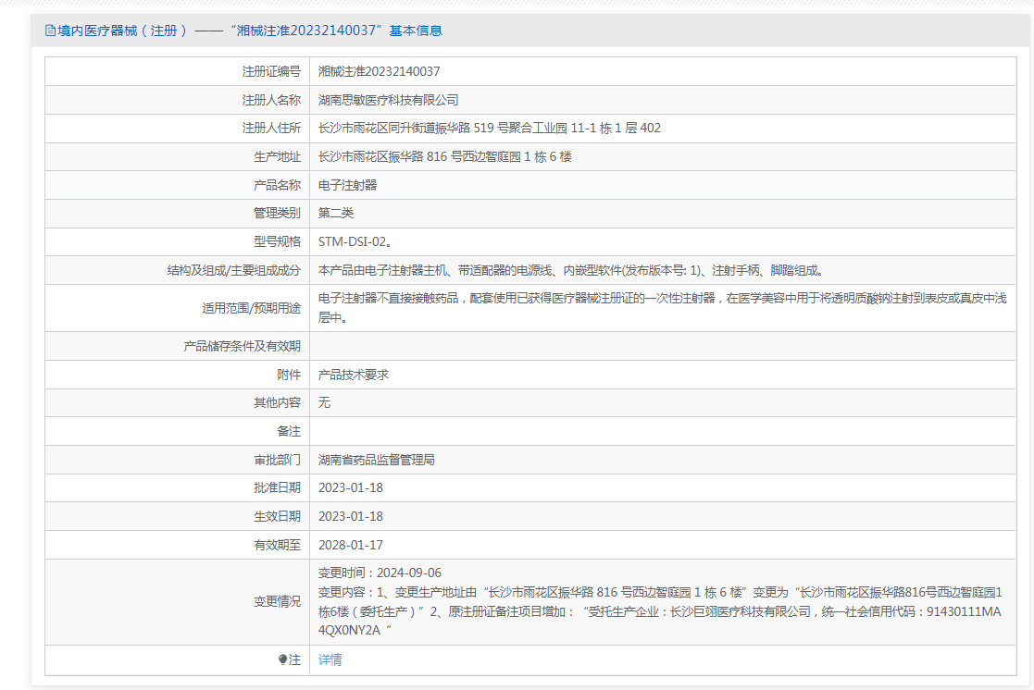Click the attachment value 产品技术要求
The image size is (1034, 690).
pos(353,375)
